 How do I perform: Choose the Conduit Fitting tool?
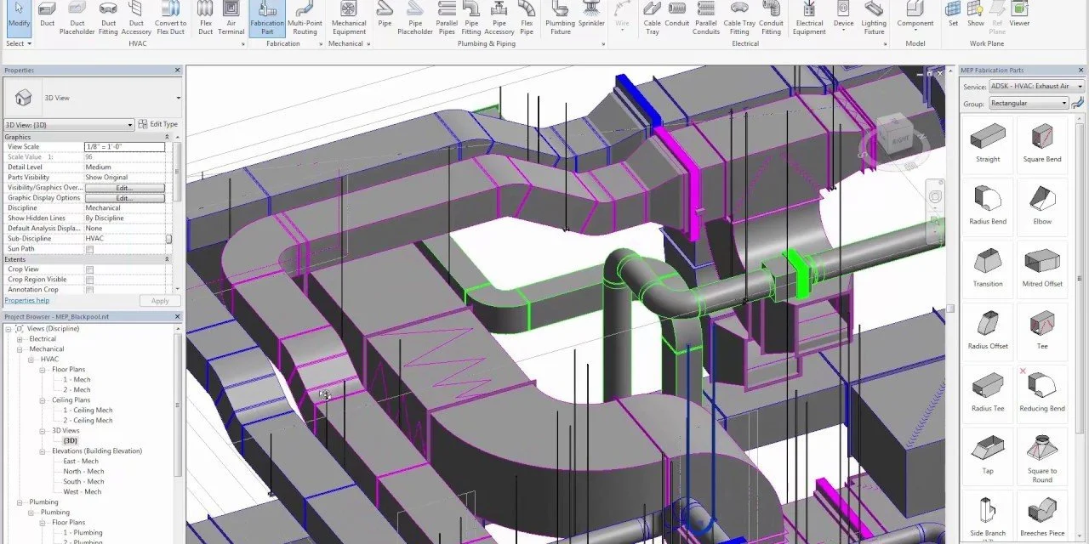771,17
